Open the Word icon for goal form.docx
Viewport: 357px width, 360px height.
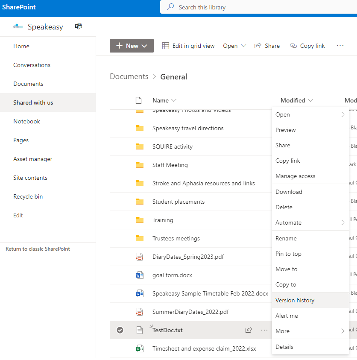[x=140, y=275]
